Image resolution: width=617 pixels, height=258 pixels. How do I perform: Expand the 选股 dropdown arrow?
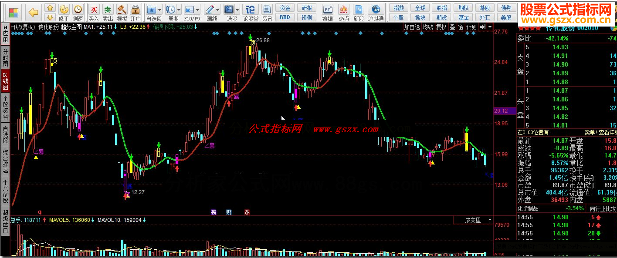click(x=237, y=9)
